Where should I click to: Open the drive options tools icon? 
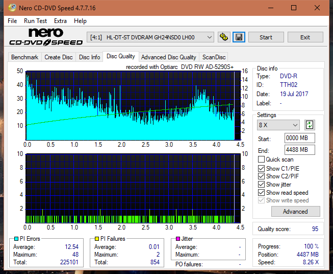click(x=224, y=37)
